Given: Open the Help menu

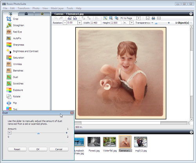Looking at the screenshot, I should point(78,8).
